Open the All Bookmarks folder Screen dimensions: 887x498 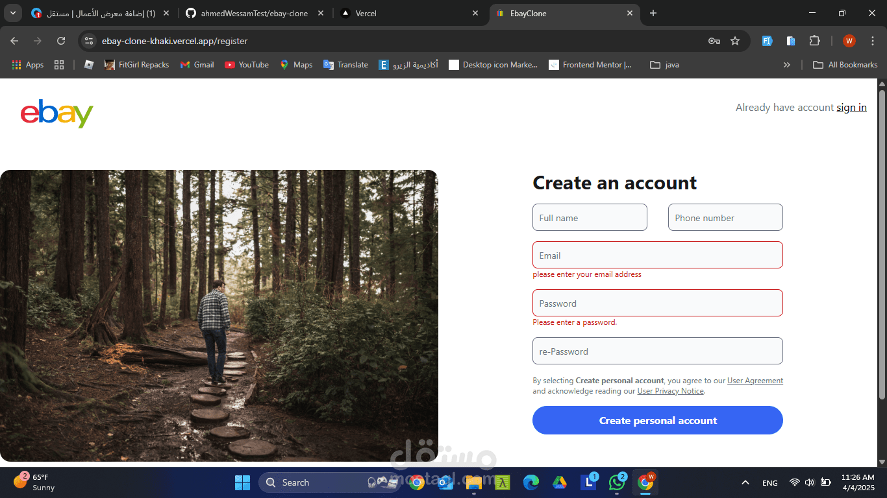(845, 65)
